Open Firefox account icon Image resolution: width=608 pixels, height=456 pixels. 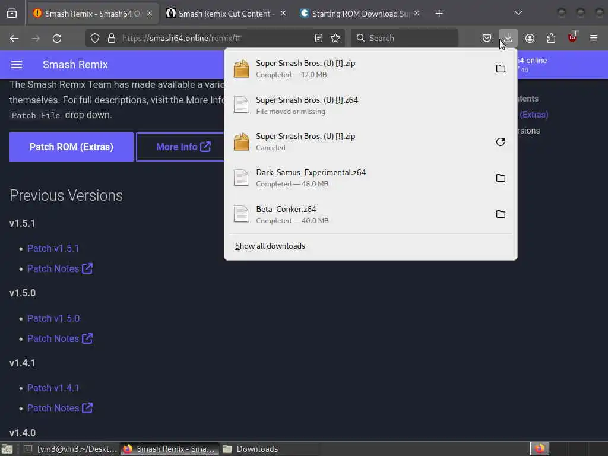pos(530,38)
